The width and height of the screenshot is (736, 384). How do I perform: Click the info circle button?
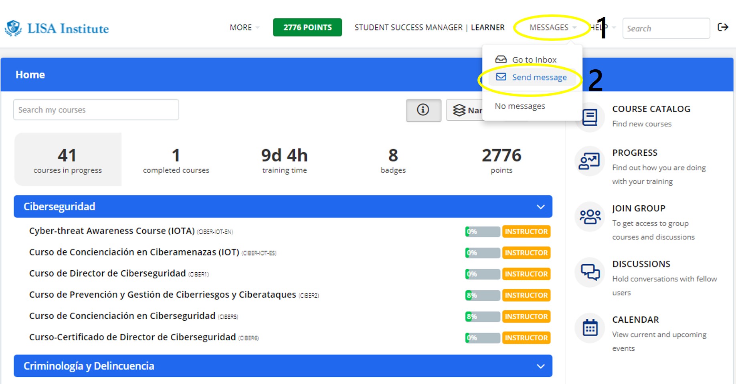pos(423,110)
